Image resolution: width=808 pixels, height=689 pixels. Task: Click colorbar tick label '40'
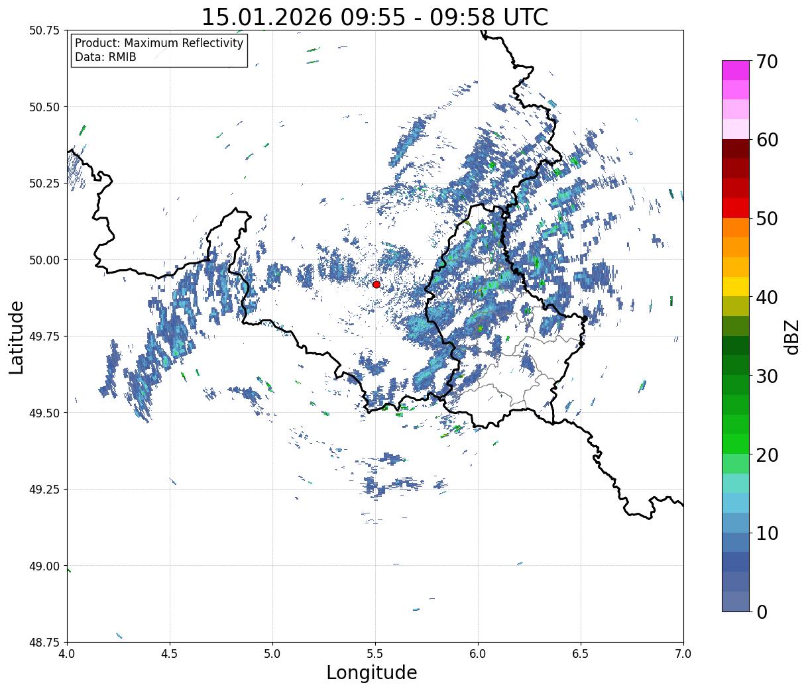[x=767, y=297]
